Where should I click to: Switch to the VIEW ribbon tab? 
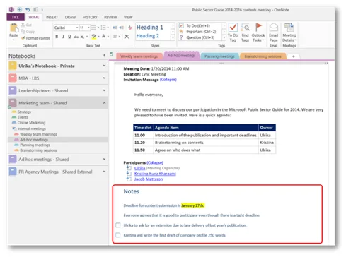pos(128,17)
